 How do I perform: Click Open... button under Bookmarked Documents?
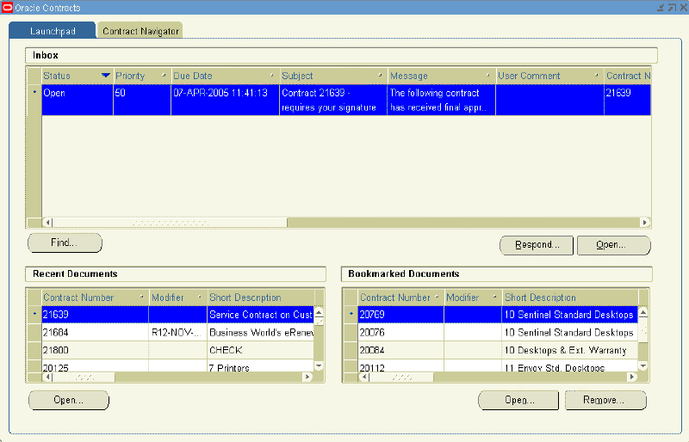(x=518, y=401)
